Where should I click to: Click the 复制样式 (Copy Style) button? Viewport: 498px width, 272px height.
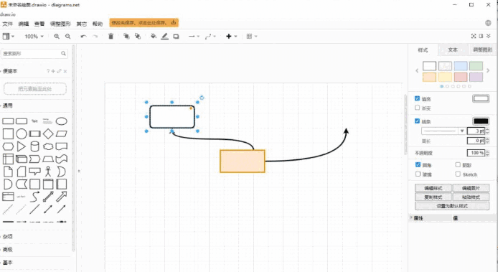pyautogui.click(x=433, y=197)
